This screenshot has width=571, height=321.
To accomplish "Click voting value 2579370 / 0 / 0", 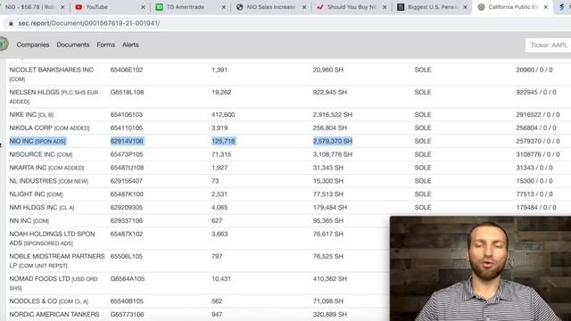I will click(x=538, y=141).
